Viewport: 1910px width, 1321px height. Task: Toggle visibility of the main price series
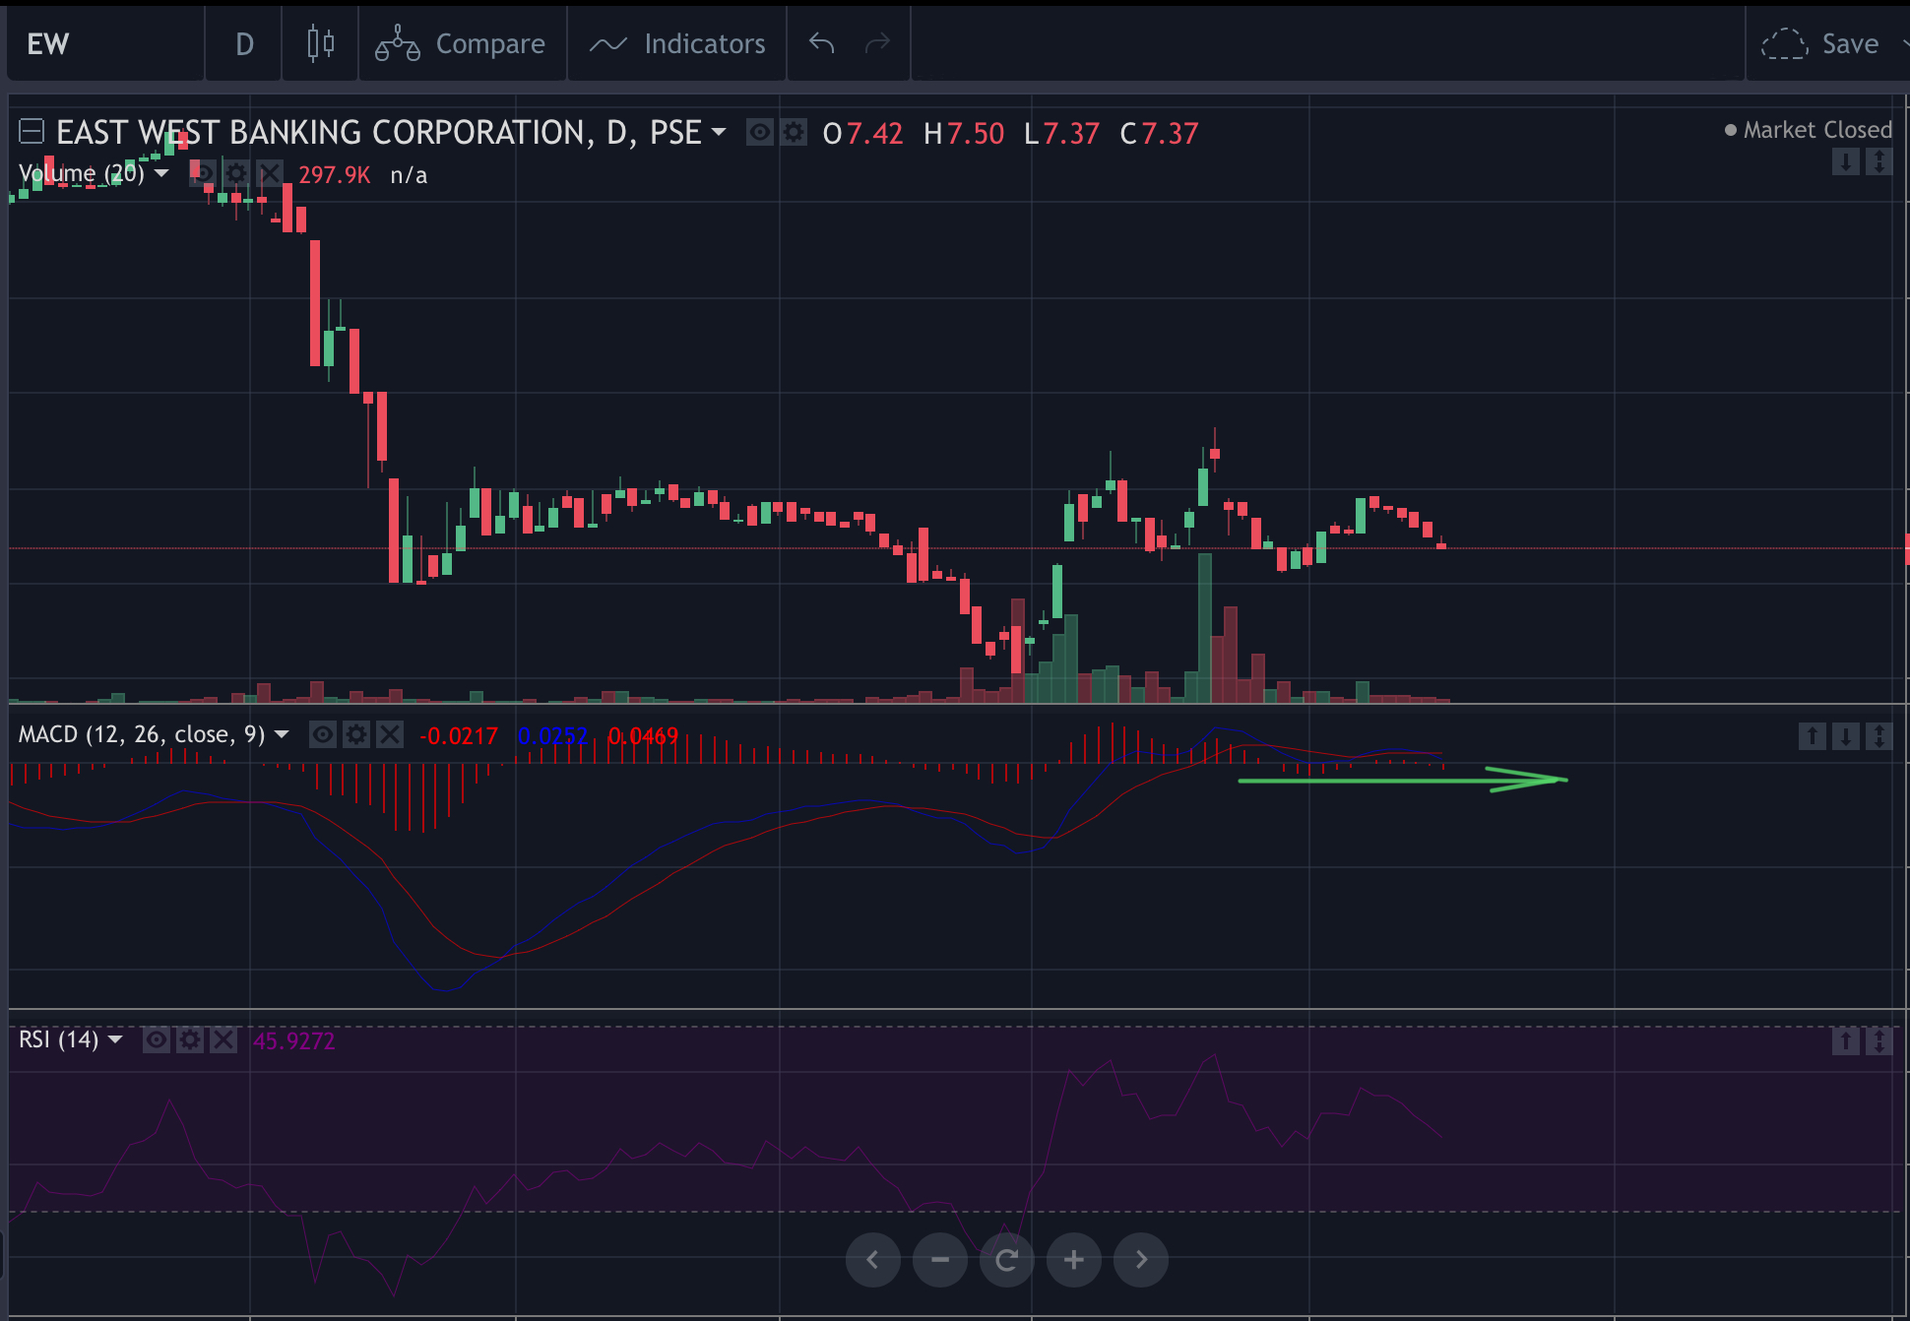pyautogui.click(x=759, y=132)
